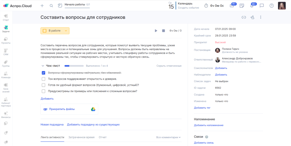The height and width of the screenshot is (146, 291).
Task: Toggle the status checkbox in В работе button
Action: click(44, 31)
